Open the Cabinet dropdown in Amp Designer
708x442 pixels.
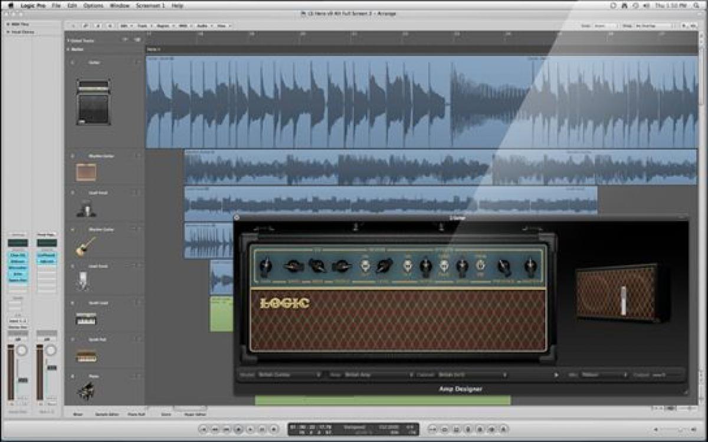tap(473, 374)
